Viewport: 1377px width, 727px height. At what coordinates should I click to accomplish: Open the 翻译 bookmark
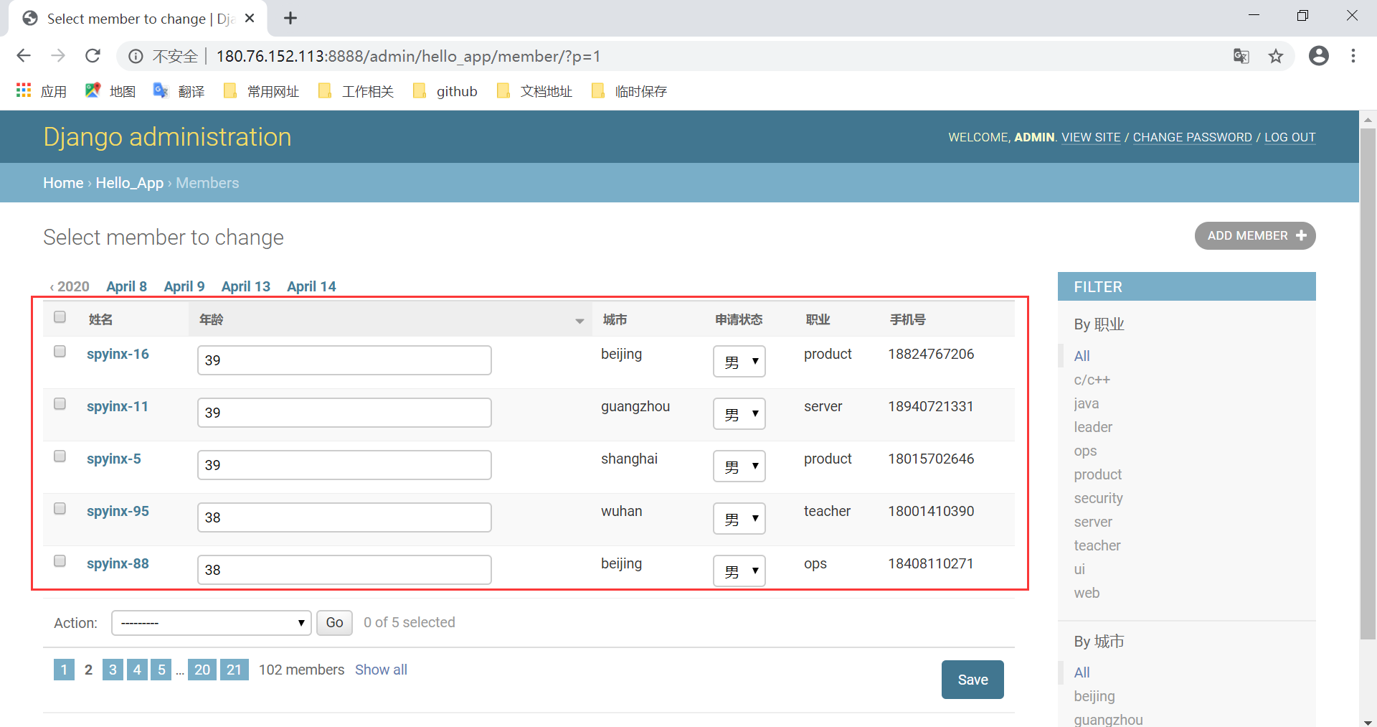[x=179, y=91]
